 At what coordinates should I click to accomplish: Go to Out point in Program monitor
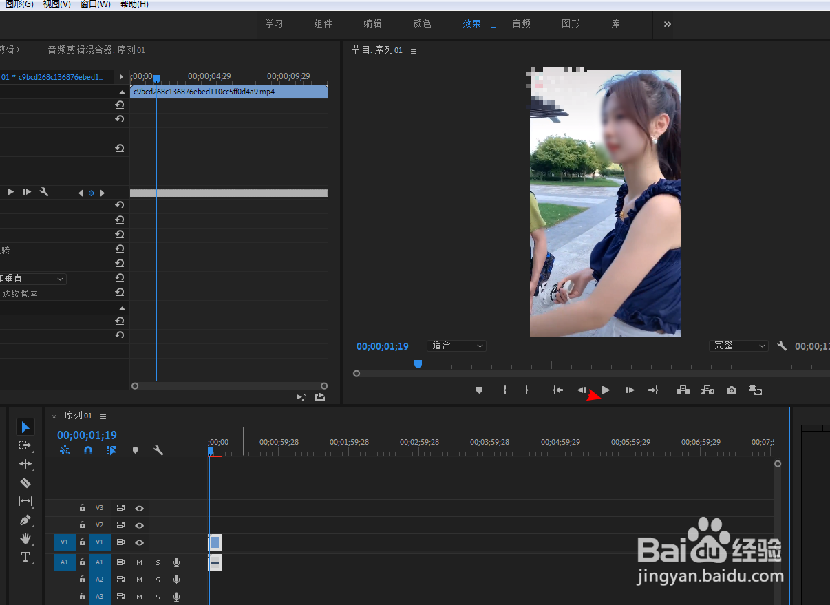(x=653, y=390)
